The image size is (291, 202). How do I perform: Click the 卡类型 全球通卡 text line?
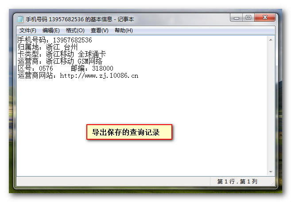click(62, 54)
